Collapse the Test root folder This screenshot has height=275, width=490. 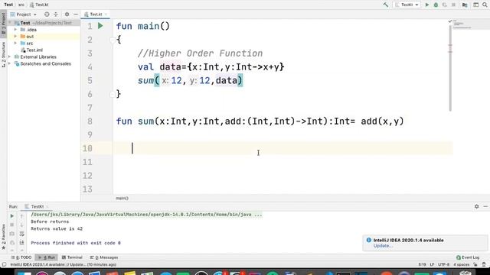10,23
